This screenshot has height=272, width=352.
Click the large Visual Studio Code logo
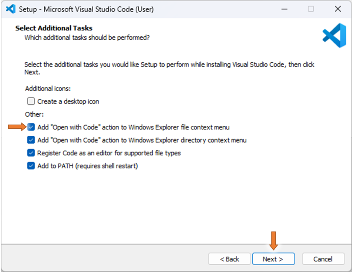[334, 35]
